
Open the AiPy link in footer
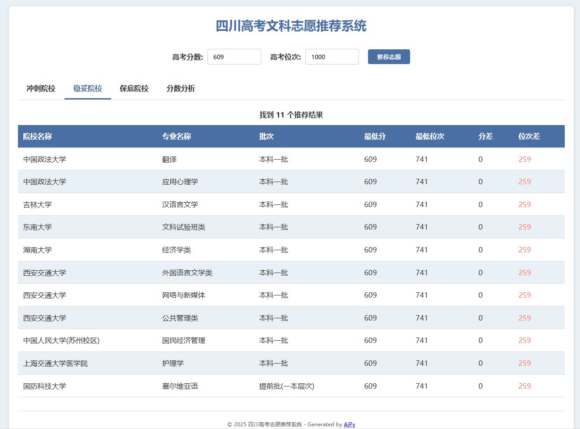[350, 424]
